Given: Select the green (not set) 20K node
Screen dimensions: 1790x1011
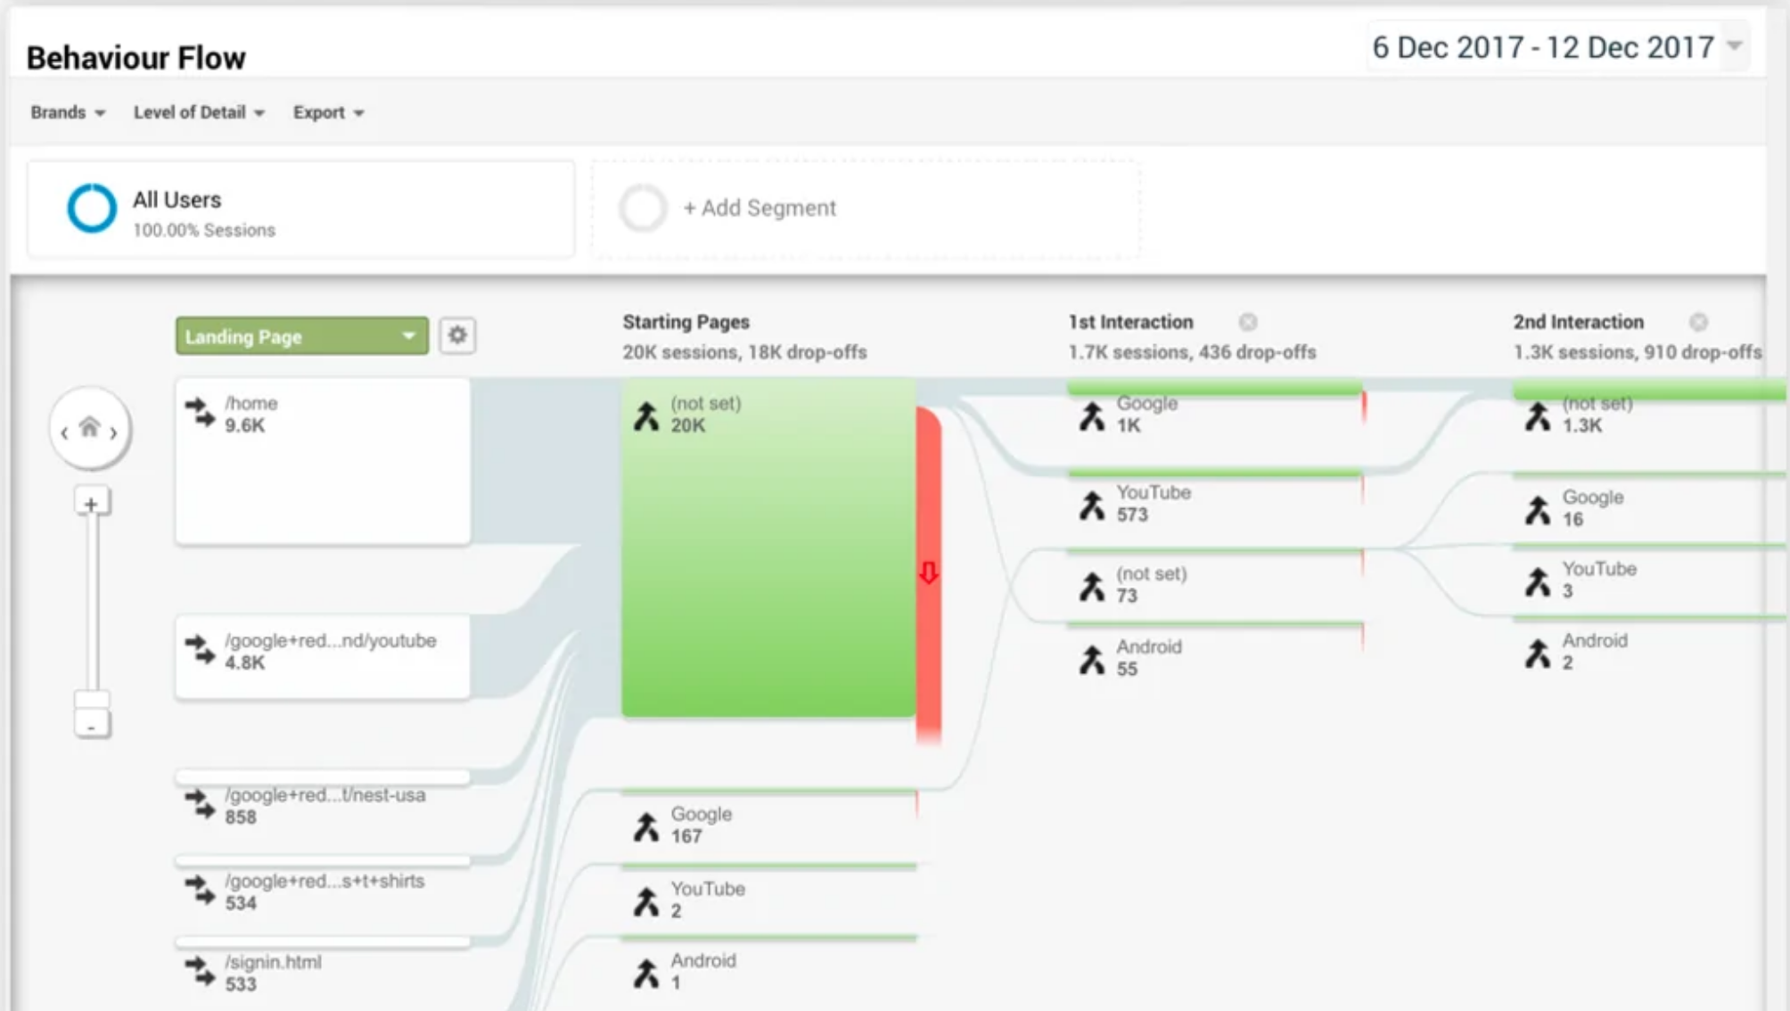Looking at the screenshot, I should (768, 547).
